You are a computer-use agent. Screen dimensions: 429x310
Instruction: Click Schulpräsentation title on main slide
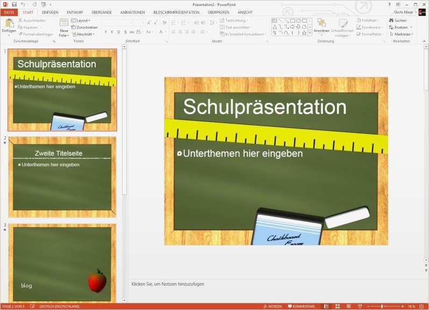point(264,107)
